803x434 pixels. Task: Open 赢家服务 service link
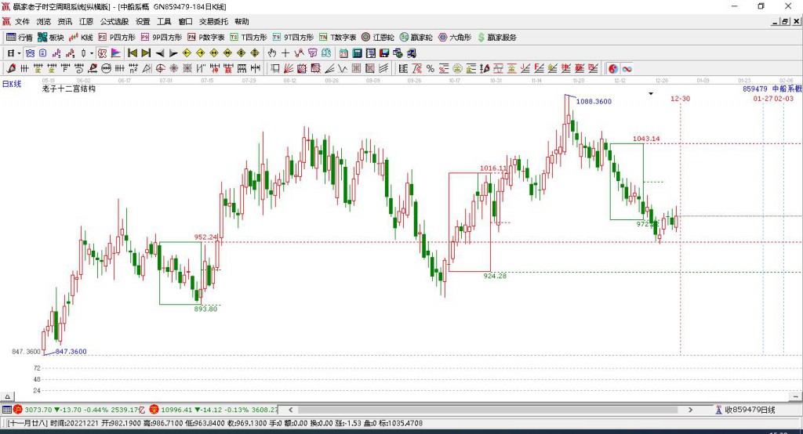[x=496, y=38]
